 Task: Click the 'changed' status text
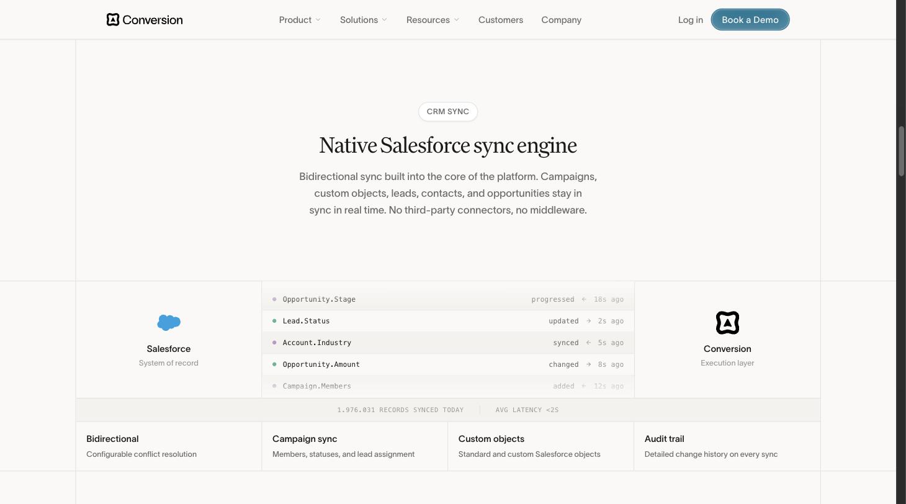pos(563,364)
